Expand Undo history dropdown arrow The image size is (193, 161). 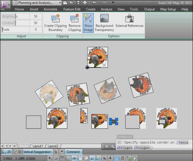point(99,3)
